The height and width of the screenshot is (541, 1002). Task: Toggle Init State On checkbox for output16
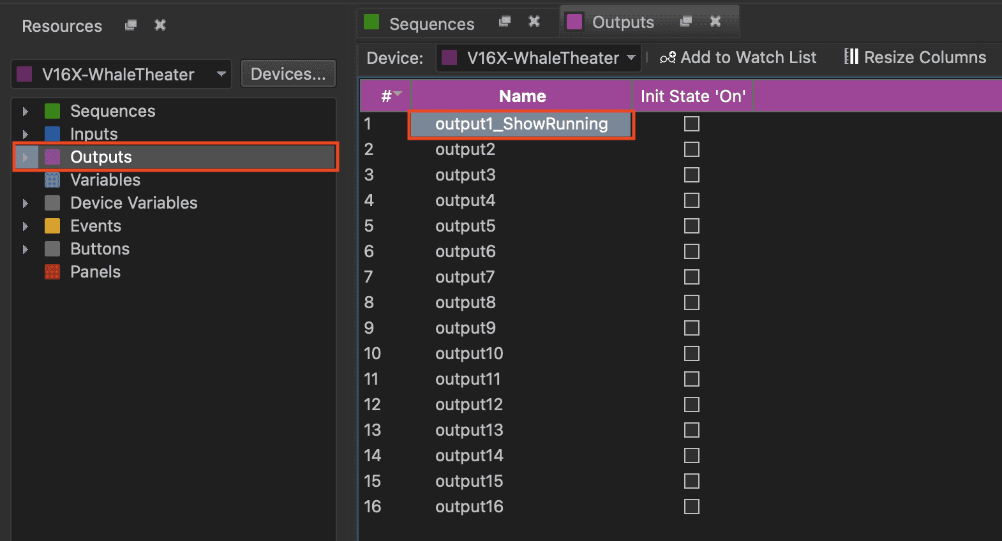(692, 507)
